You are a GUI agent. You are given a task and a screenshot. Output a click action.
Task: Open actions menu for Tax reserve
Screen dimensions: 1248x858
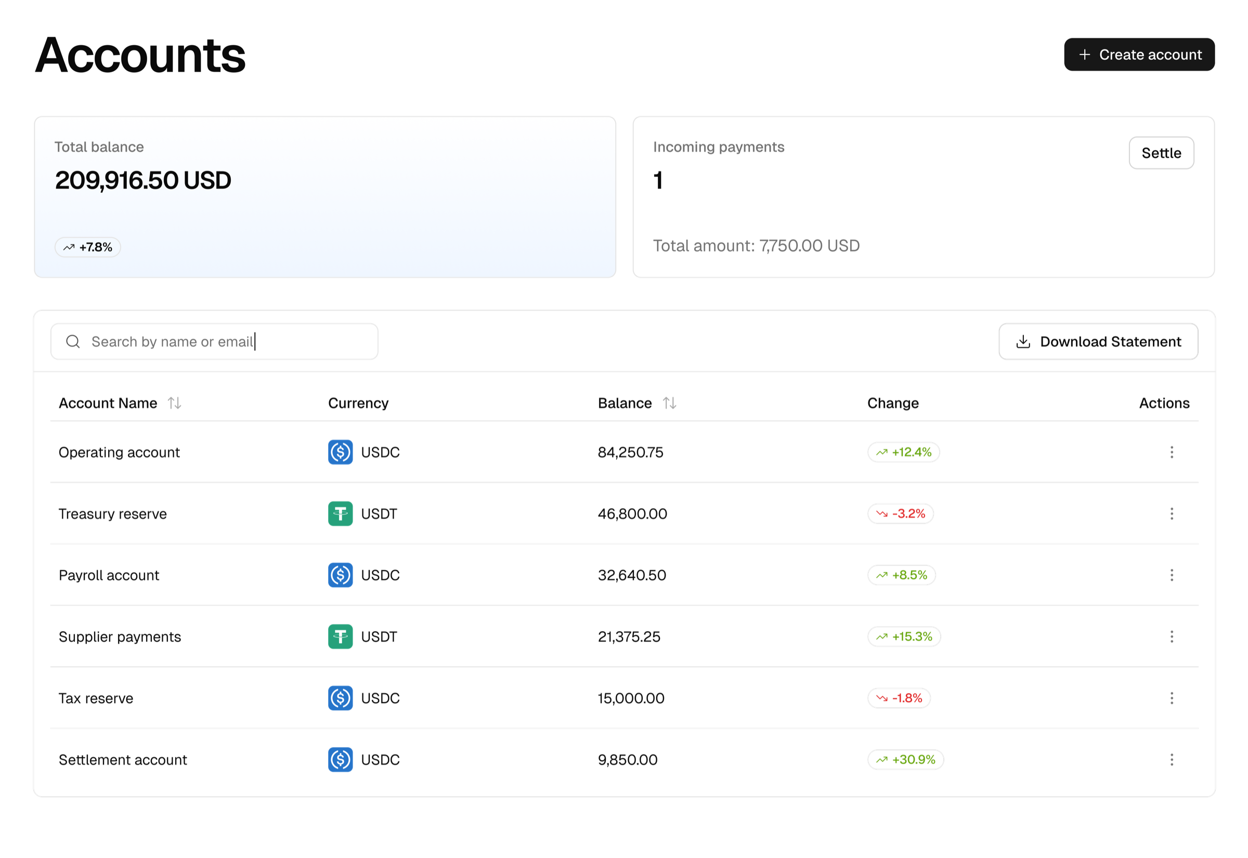[x=1171, y=698]
